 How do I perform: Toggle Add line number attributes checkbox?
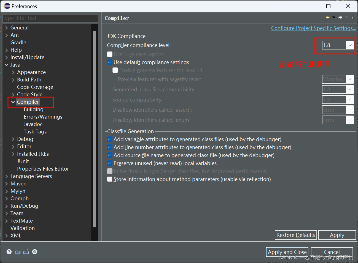(x=110, y=147)
